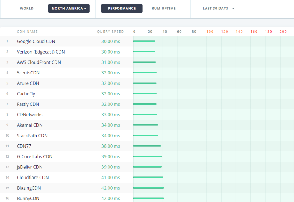Image resolution: width=294 pixels, height=202 pixels.
Task: Click Verizon (Edgecast) CDN's 30.00 ms value
Action: pyautogui.click(x=111, y=52)
